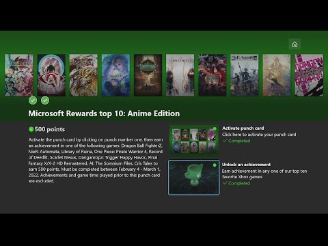328x246 pixels.
Task: Select the 'Unlock an achievement' heading
Action: pyautogui.click(x=247, y=165)
